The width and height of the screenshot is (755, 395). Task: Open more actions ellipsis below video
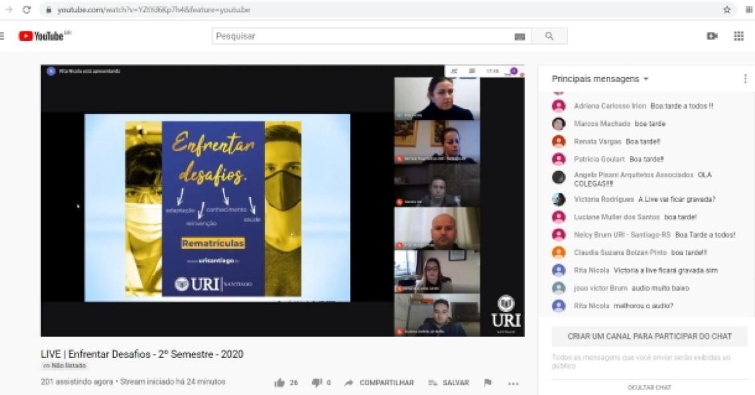click(x=513, y=382)
